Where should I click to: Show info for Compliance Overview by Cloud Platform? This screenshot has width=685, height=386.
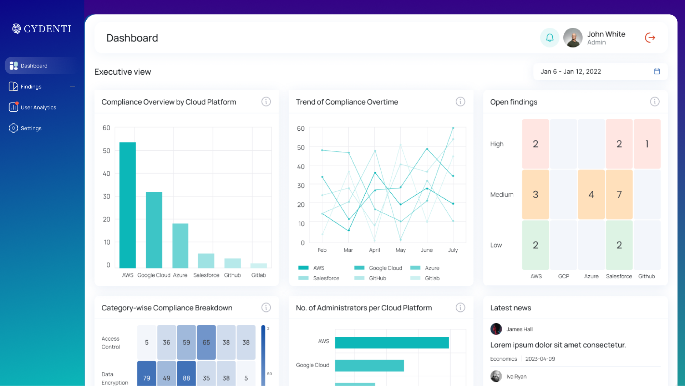[266, 102]
